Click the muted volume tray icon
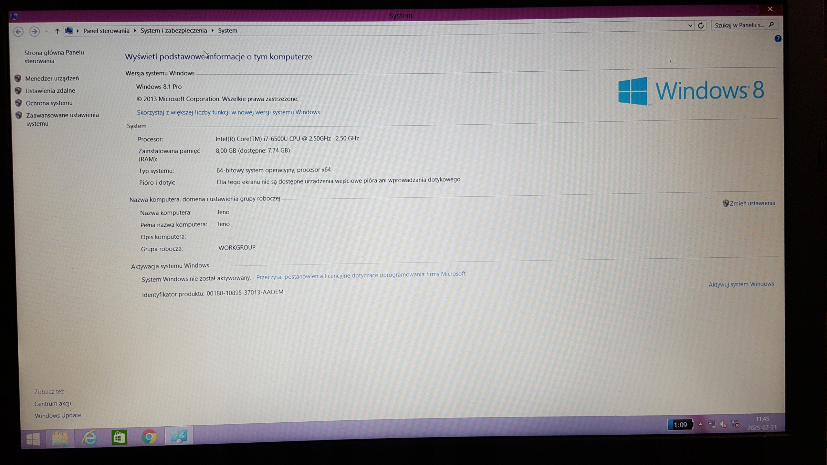The height and width of the screenshot is (465, 827). 724,424
